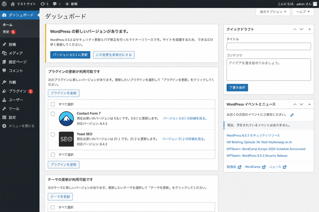Image resolution: width=319 pixels, height=212 pixels.
Task: Open the 表示オプション dropdown
Action: 273,12
